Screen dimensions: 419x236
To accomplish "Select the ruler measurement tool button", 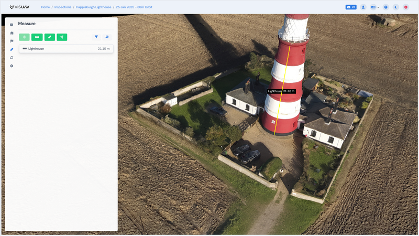I will click(50, 37).
